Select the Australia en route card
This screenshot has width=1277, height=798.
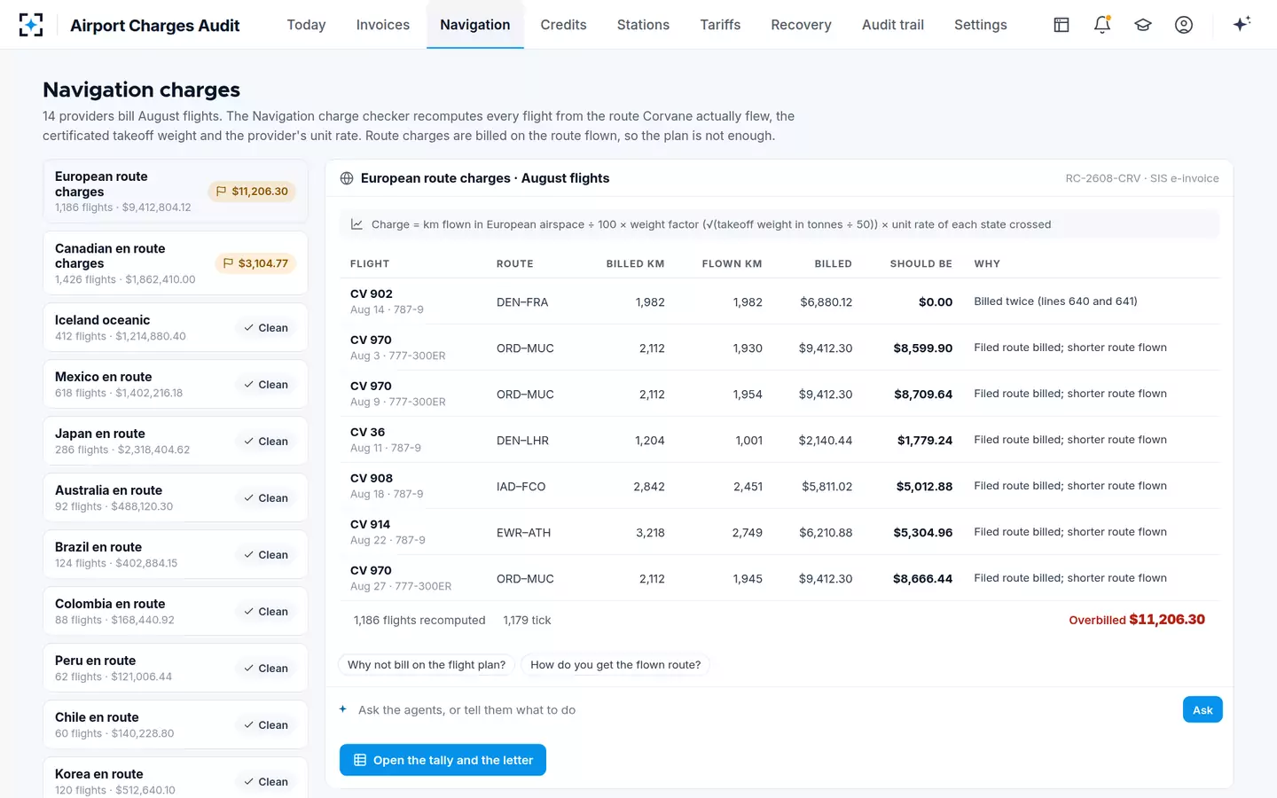tap(176, 497)
